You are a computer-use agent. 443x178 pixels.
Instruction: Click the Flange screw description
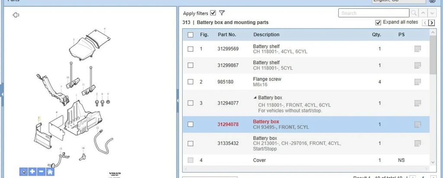coord(267,79)
